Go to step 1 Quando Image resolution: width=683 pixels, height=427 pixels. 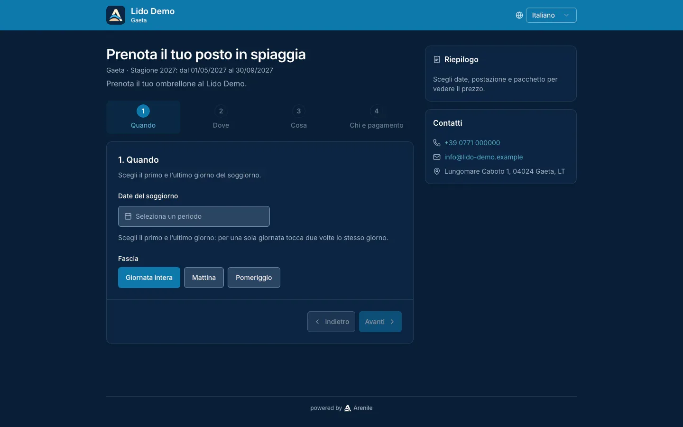[x=143, y=117]
